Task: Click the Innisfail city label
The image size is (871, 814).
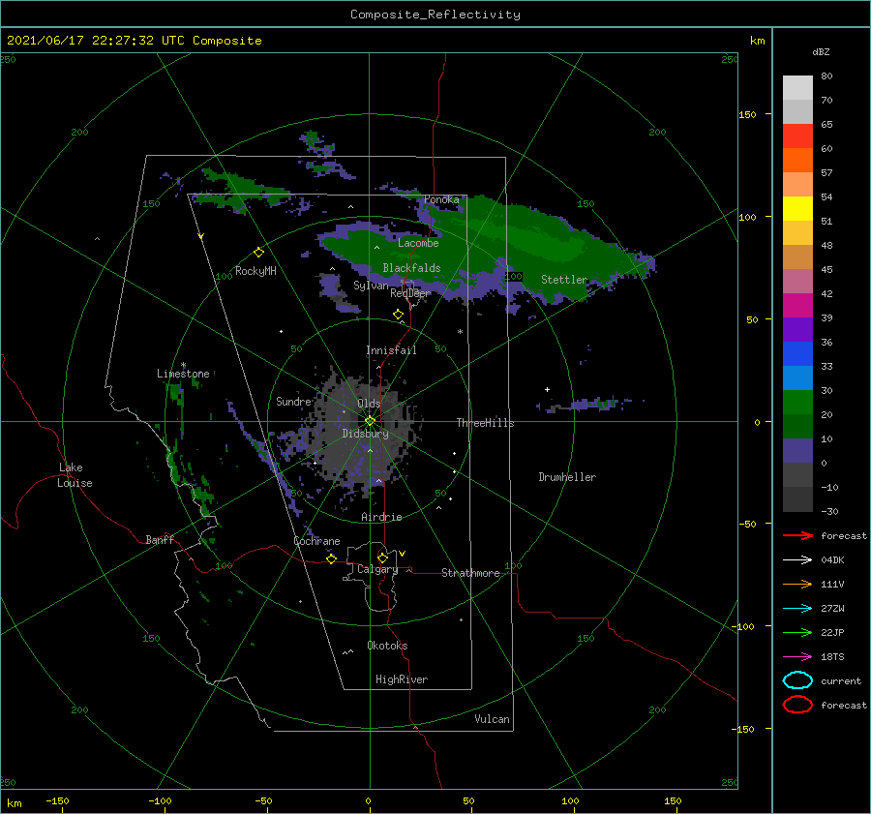Action: (391, 350)
